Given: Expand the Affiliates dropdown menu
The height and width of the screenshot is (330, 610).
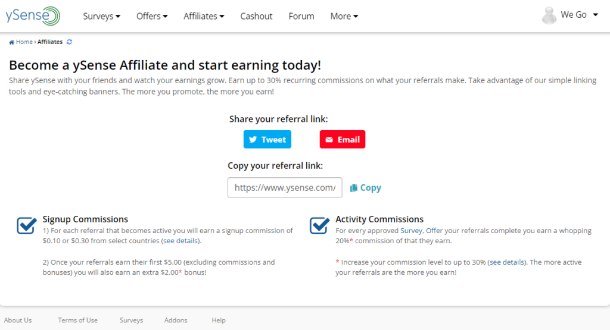Looking at the screenshot, I should click(x=204, y=16).
